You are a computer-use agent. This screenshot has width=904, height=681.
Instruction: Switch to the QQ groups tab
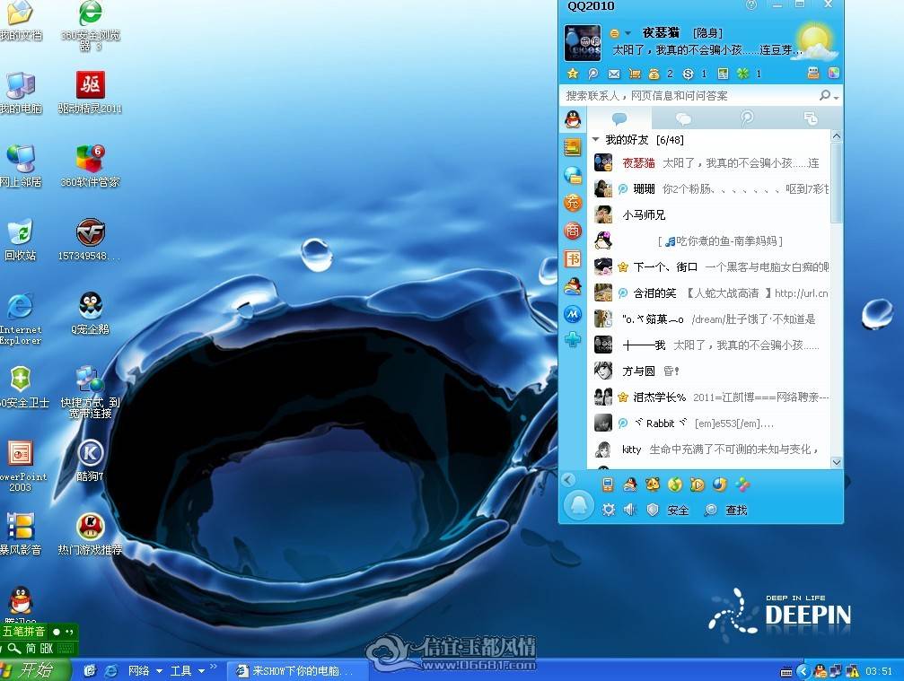click(x=683, y=118)
